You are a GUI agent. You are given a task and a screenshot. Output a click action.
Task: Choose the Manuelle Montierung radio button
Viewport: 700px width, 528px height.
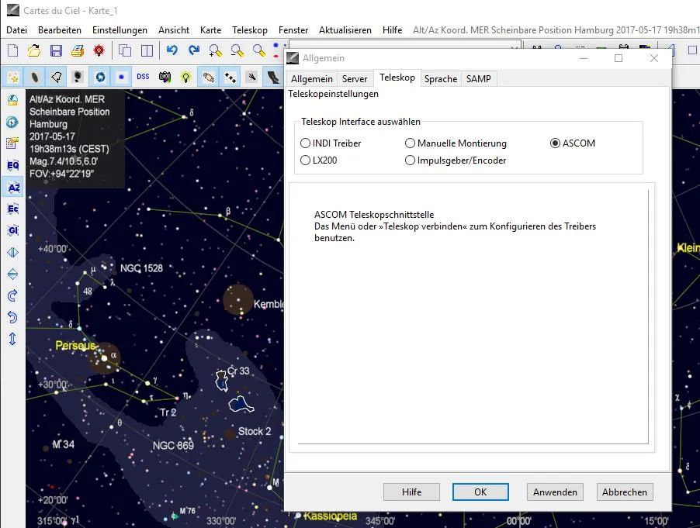(x=410, y=143)
